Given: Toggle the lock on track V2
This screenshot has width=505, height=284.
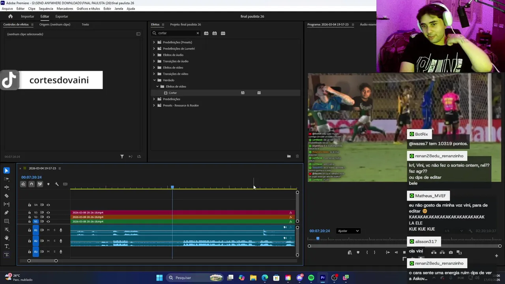Looking at the screenshot, I should pos(29,217).
